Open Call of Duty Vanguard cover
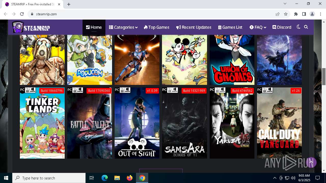 [x=279, y=123]
